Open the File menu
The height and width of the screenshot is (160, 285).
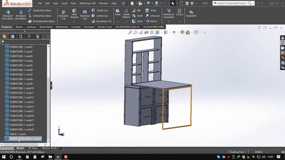[40, 3]
